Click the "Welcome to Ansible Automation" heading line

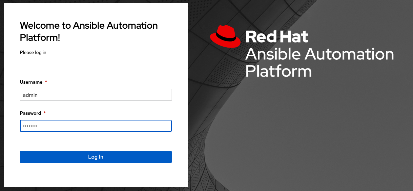89,25
